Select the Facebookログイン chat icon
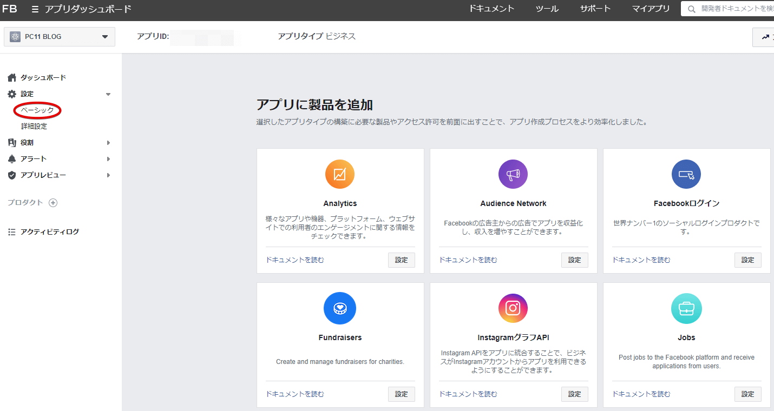This screenshot has height=411, width=774. click(x=686, y=174)
